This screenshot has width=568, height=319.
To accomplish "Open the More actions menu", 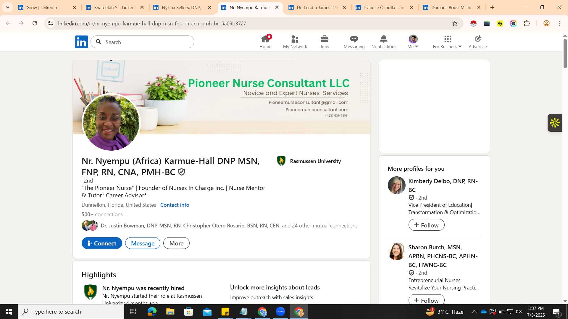I will point(176,243).
